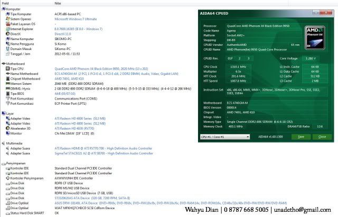
Task: Open the DirectX 11.0 link
Action: click(63, 34)
